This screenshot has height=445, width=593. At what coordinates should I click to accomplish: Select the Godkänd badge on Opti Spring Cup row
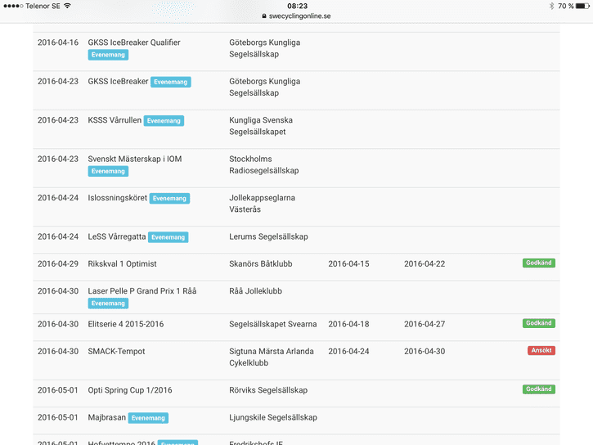tap(539, 390)
